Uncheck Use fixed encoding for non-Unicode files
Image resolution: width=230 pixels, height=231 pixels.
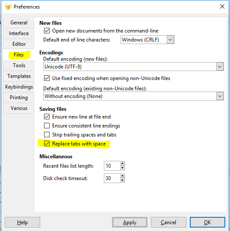tap(47, 78)
